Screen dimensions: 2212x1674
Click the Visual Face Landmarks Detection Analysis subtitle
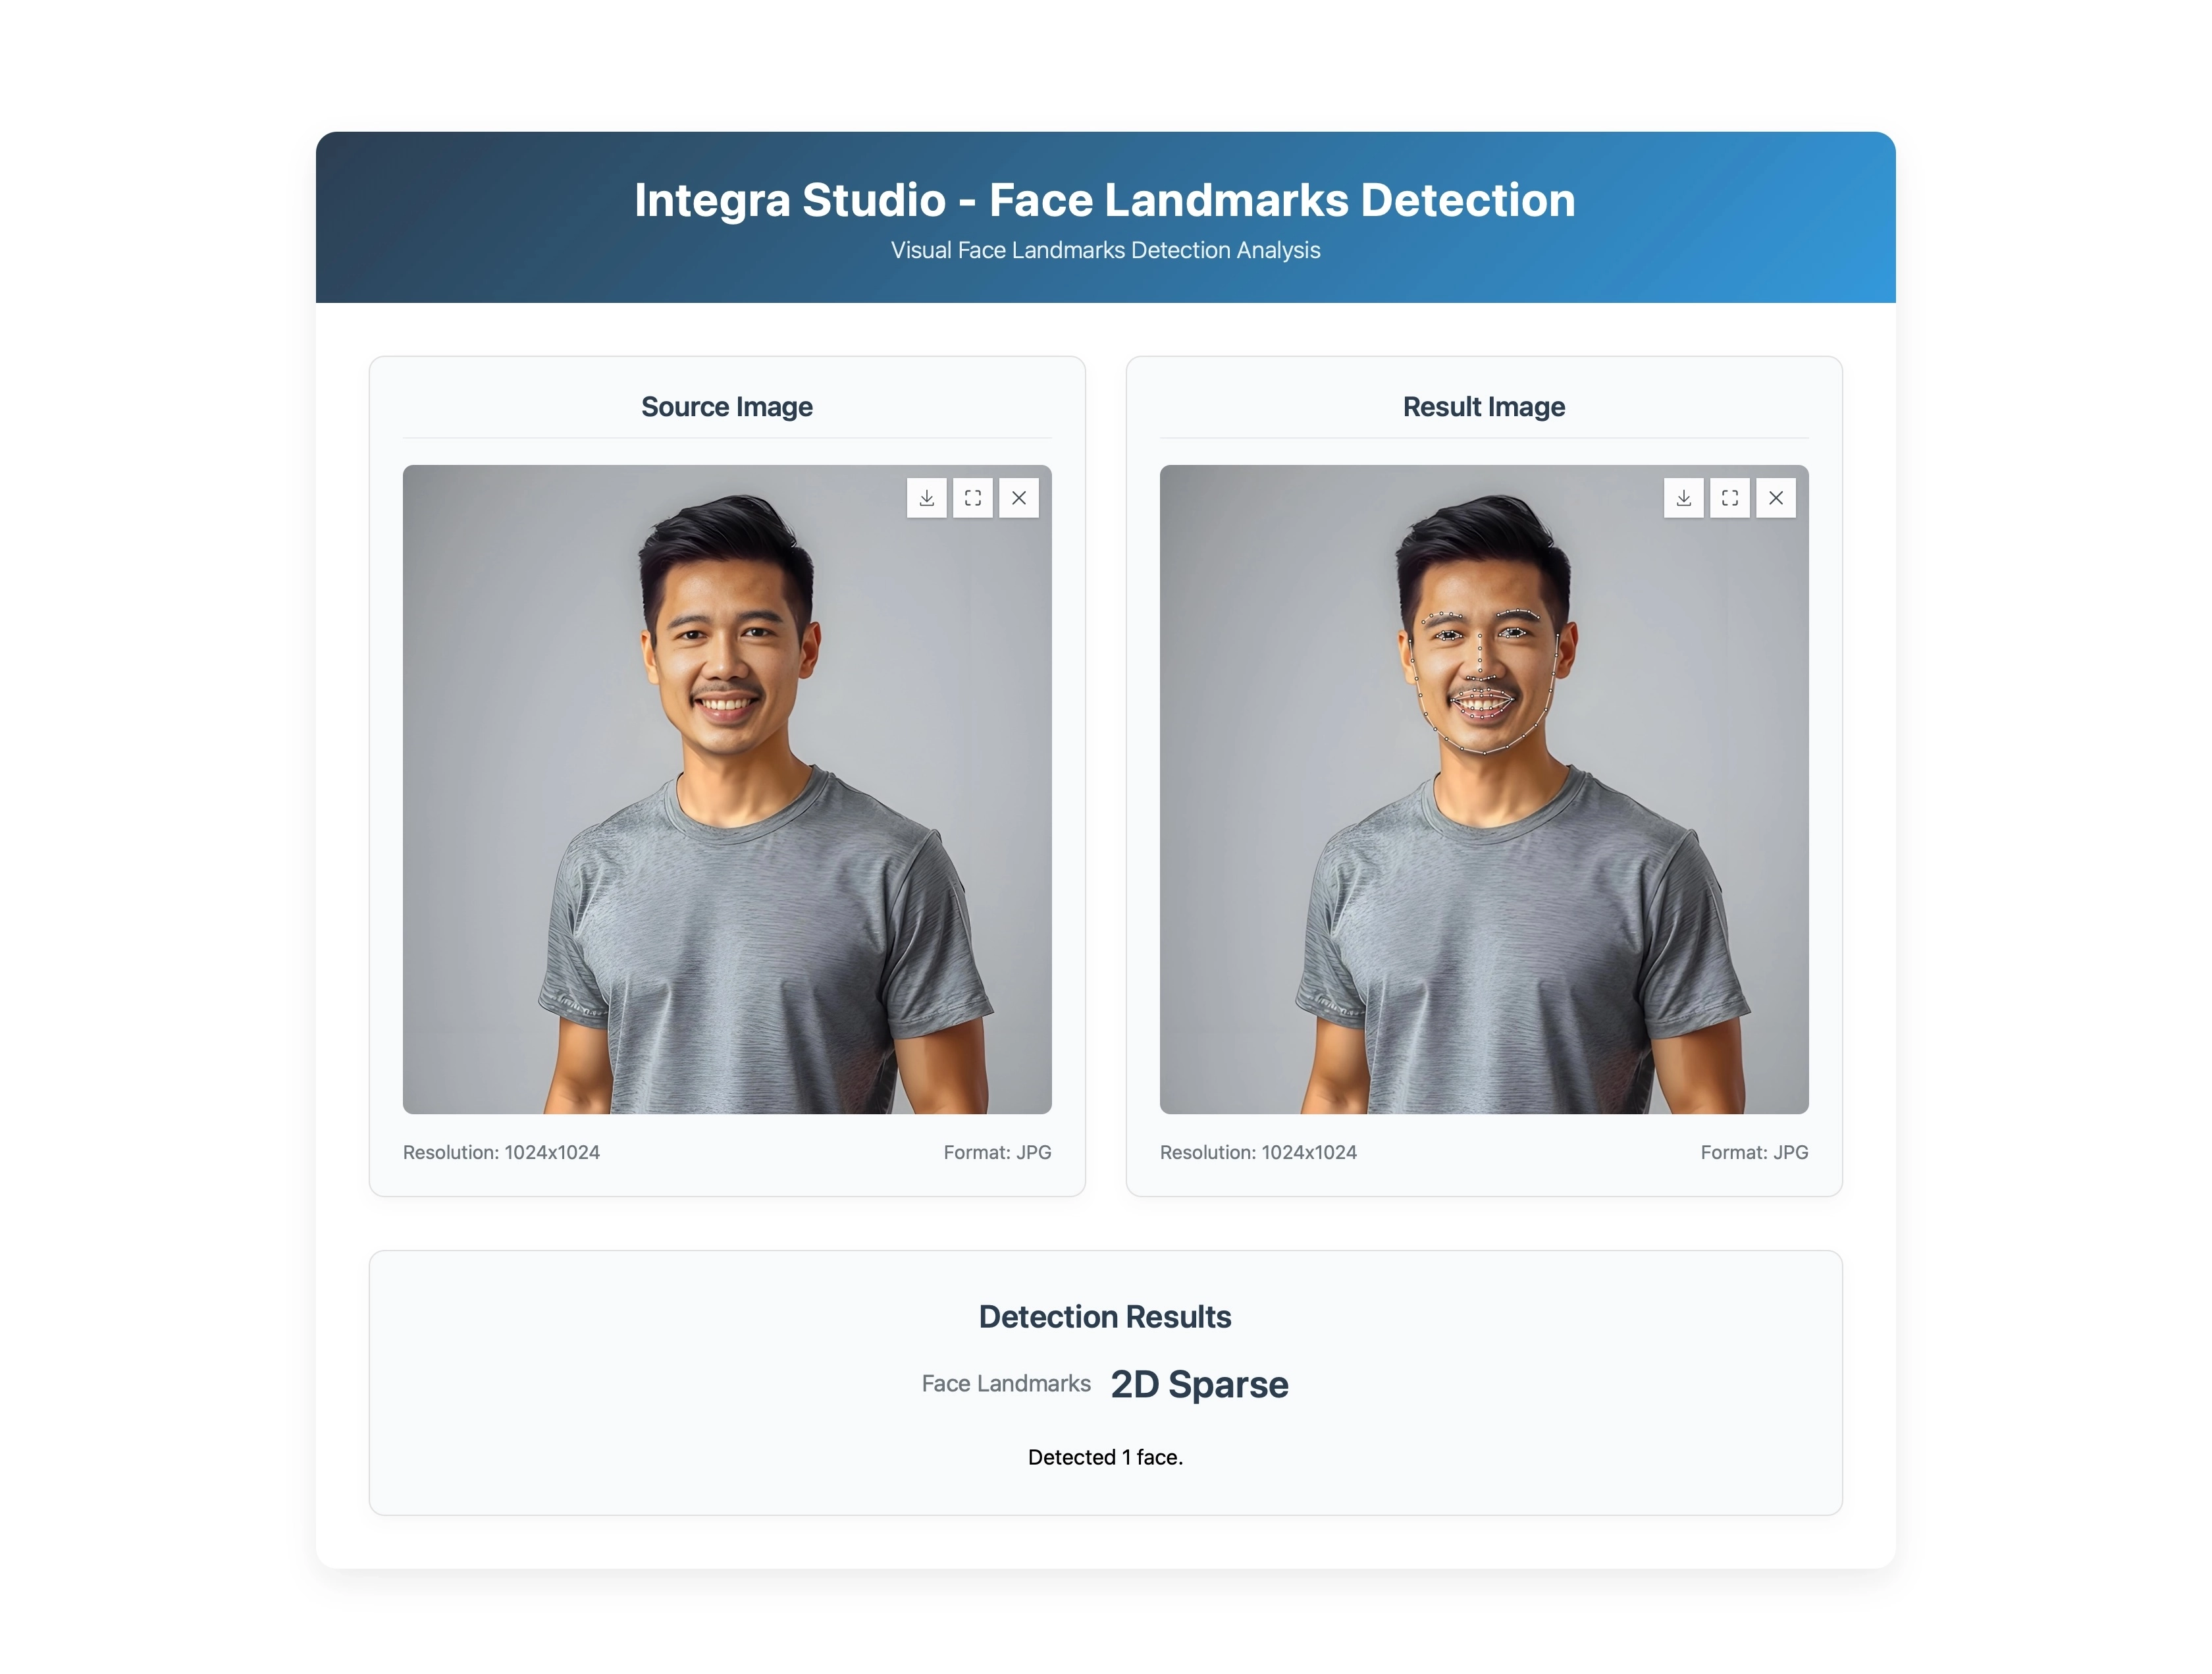point(1105,250)
